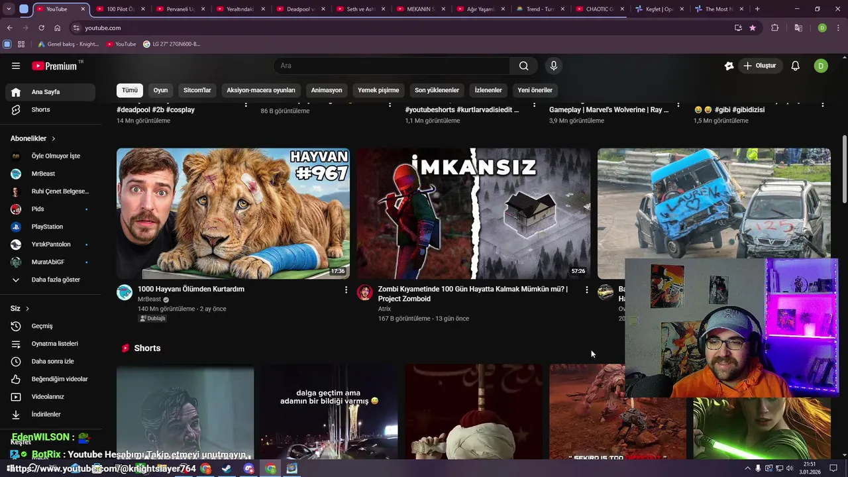Open Videolarınız page
Screen dimensions: 848x477
click(x=50, y=397)
